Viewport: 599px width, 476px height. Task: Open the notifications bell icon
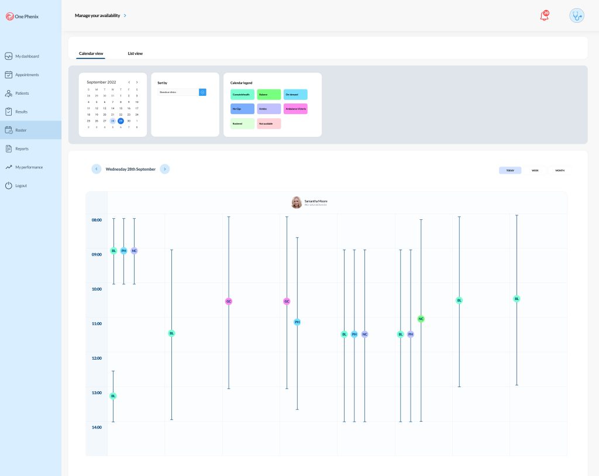544,16
